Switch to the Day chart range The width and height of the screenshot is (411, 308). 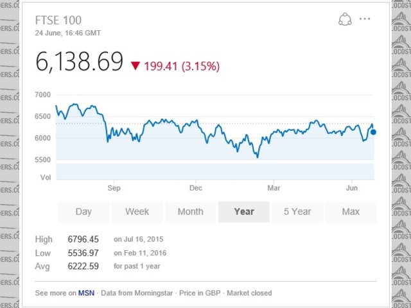pyautogui.click(x=83, y=212)
